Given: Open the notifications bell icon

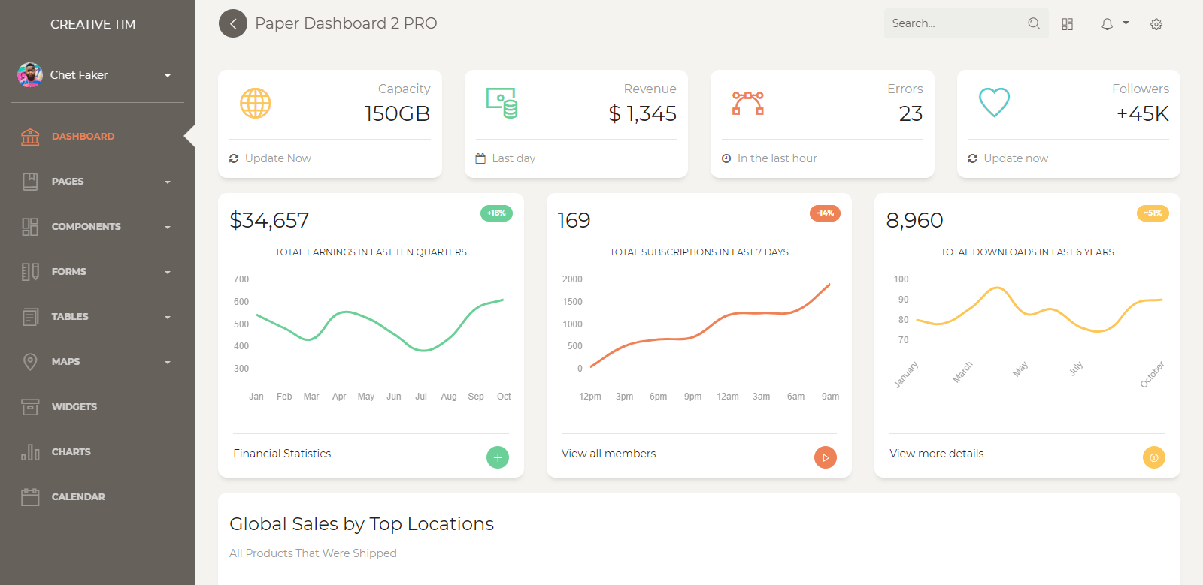Looking at the screenshot, I should pyautogui.click(x=1107, y=24).
